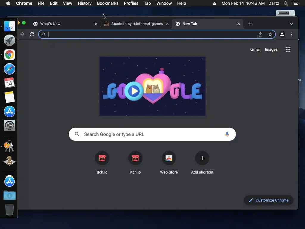Launch Chess from the Dock
305x229 pixels.
point(9,160)
